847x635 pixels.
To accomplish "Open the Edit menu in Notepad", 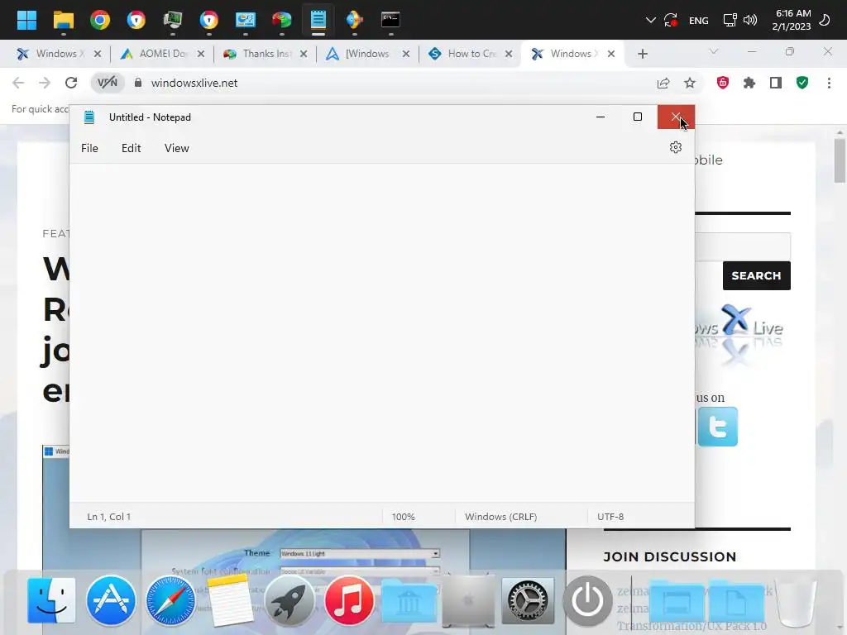I will (x=132, y=148).
